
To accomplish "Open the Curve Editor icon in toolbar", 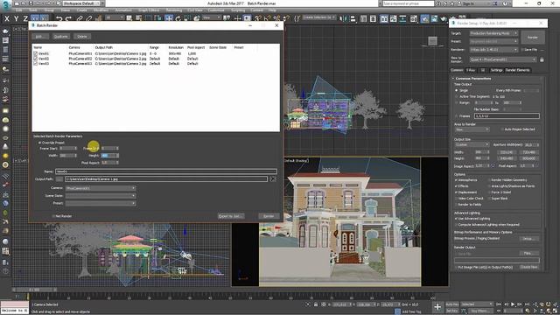I will point(393,18).
